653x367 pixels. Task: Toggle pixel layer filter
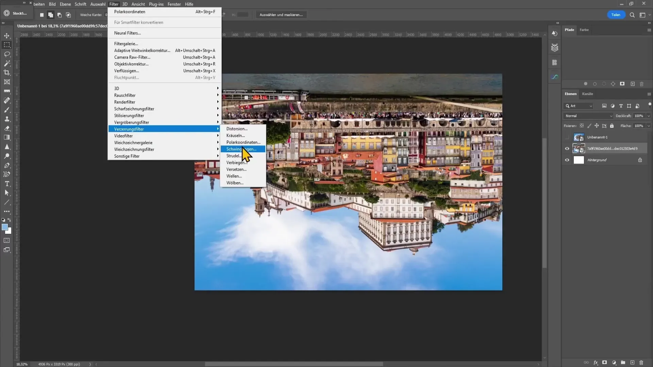(604, 106)
